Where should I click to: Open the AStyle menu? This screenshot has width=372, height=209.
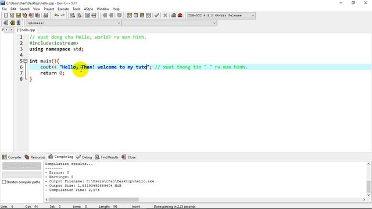coord(88,9)
